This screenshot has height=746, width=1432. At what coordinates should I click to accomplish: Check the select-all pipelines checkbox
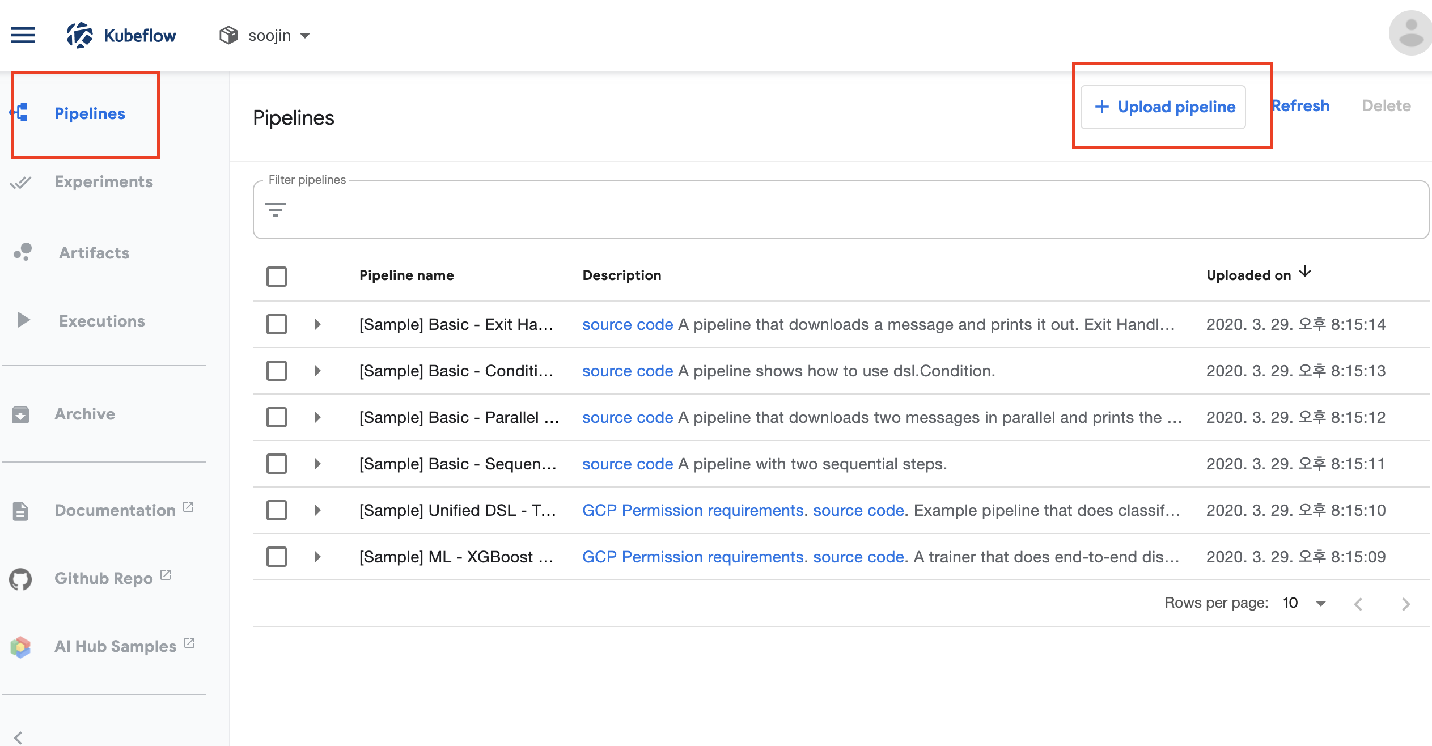(x=277, y=276)
